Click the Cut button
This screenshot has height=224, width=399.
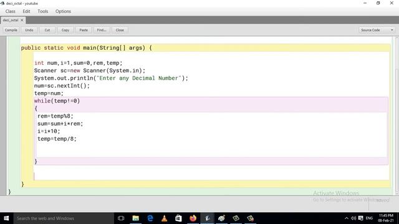[47, 30]
